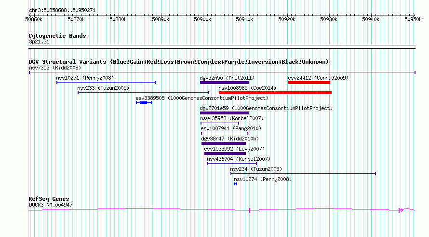Click ruler tick label 50870k
This screenshot has width=429, height=237.
click(x=76, y=19)
